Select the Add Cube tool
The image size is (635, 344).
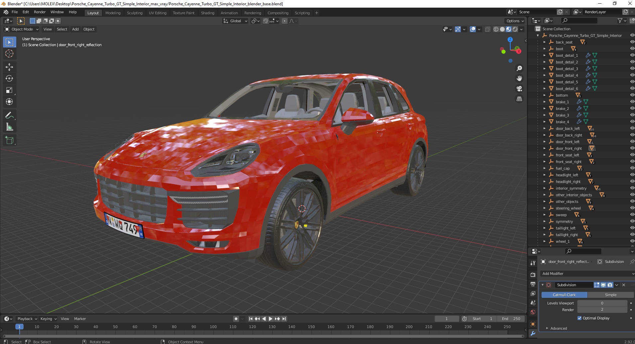coord(9,140)
